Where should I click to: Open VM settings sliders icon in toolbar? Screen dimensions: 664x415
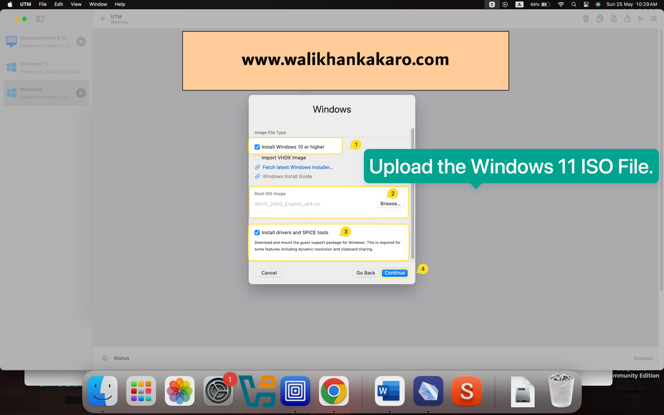[654, 19]
